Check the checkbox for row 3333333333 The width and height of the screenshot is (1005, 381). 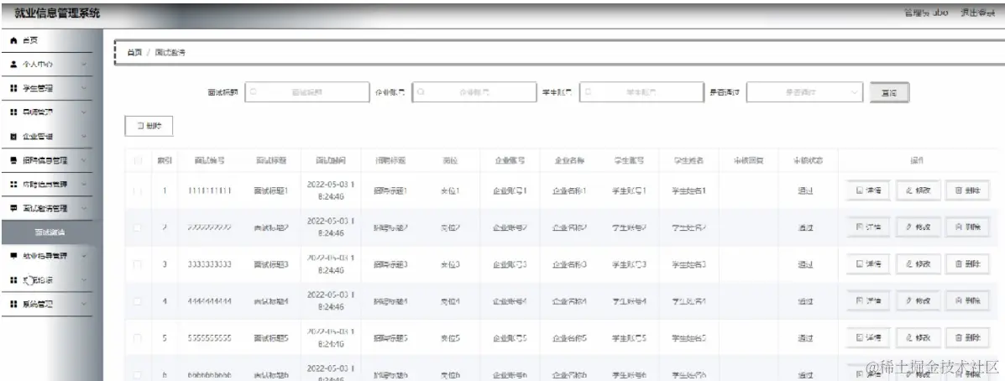coord(138,264)
